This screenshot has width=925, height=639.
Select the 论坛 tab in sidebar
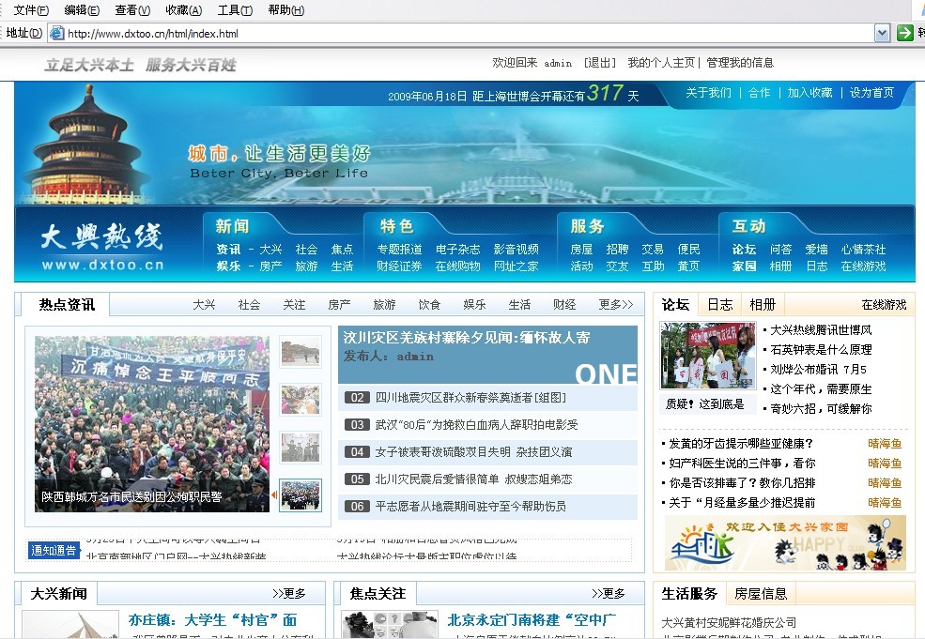pyautogui.click(x=675, y=305)
